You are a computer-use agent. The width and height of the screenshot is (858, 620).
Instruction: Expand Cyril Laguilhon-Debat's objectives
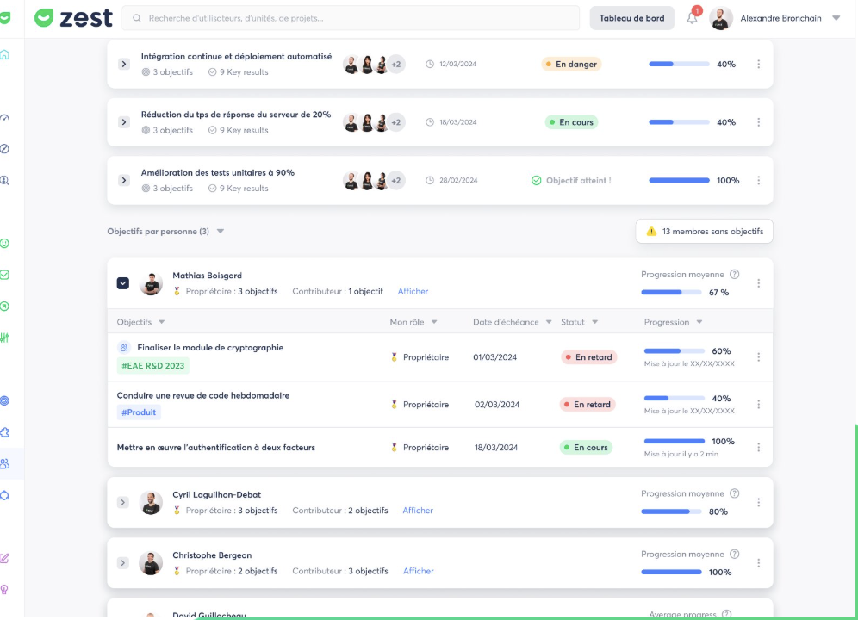(x=123, y=503)
